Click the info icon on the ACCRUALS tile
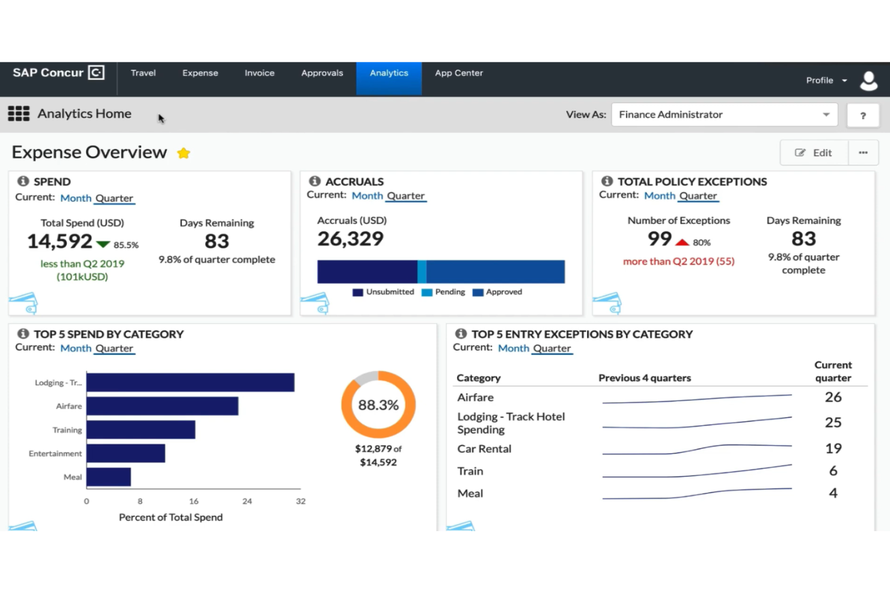890x593 pixels. coord(315,181)
